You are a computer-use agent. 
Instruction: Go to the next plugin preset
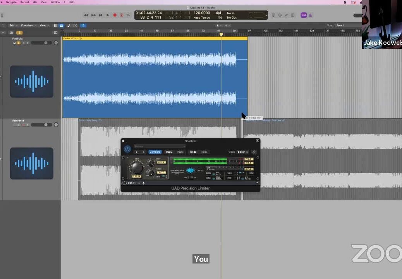(143, 152)
